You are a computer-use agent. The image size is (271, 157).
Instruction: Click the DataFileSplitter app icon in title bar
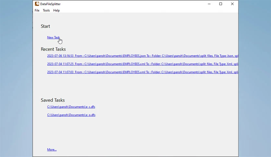[x=37, y=4]
